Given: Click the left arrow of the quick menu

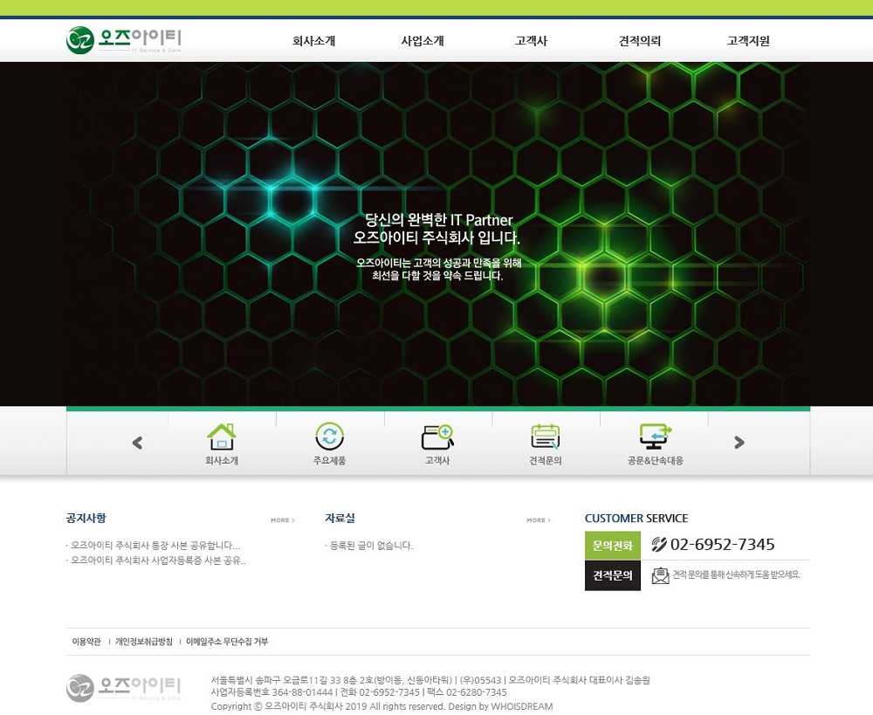Looking at the screenshot, I should click(x=137, y=442).
